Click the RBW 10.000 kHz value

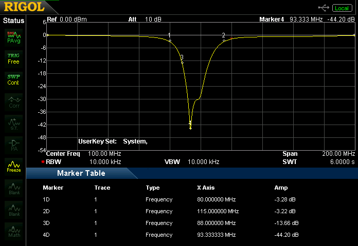click(x=105, y=162)
